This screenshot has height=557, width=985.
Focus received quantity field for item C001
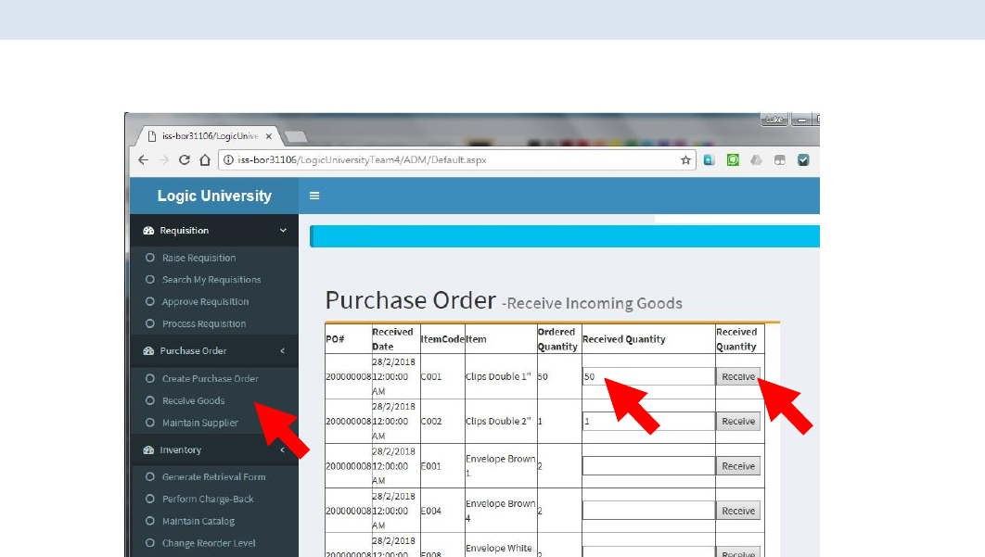point(648,377)
